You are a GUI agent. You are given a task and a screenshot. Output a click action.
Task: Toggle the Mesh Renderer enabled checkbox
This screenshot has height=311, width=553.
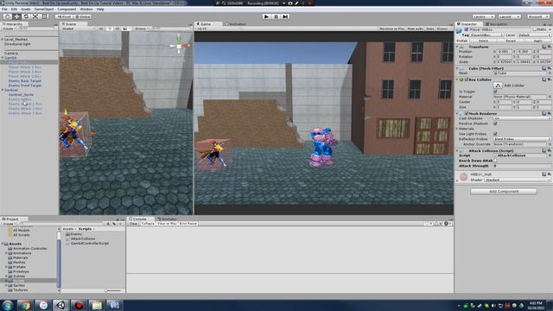point(467,113)
